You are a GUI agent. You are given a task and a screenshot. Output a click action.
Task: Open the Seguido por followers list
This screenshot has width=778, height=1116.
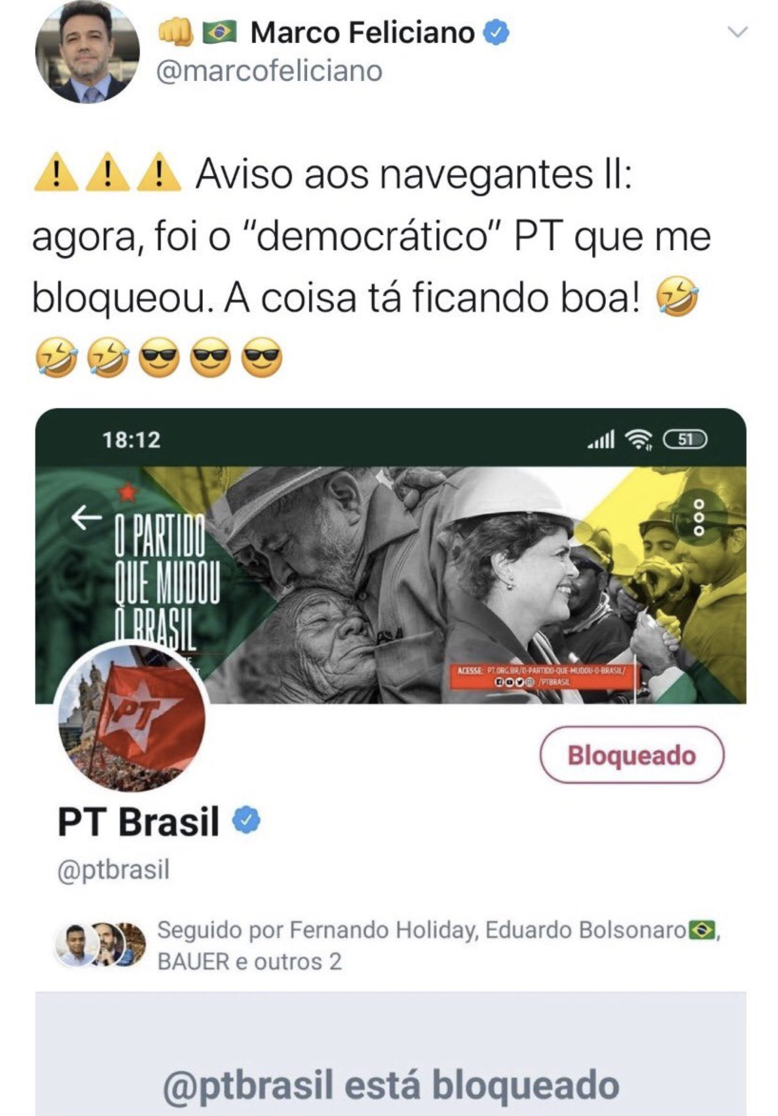click(437, 946)
